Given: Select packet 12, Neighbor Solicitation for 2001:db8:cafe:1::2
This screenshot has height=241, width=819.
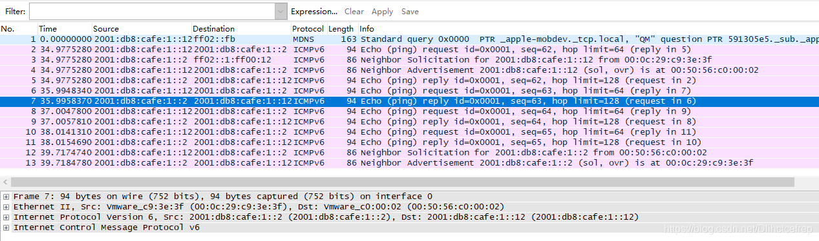Looking at the screenshot, I should (x=409, y=153).
